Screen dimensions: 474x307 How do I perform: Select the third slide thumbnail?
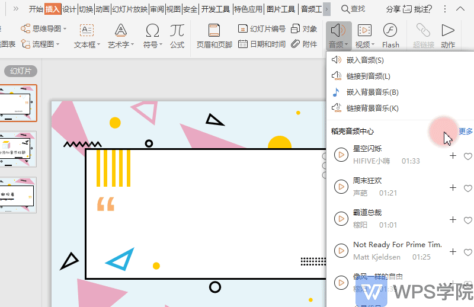click(18, 195)
